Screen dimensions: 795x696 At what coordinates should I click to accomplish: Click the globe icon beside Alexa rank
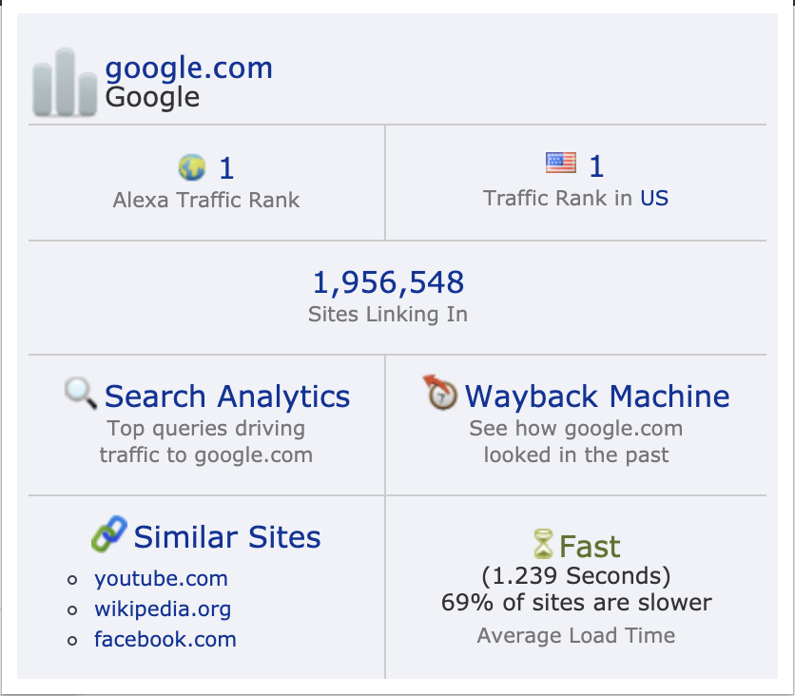coord(192,167)
